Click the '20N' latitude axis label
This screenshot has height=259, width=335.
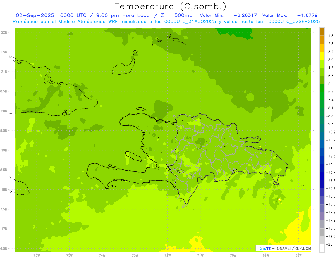(4, 111)
